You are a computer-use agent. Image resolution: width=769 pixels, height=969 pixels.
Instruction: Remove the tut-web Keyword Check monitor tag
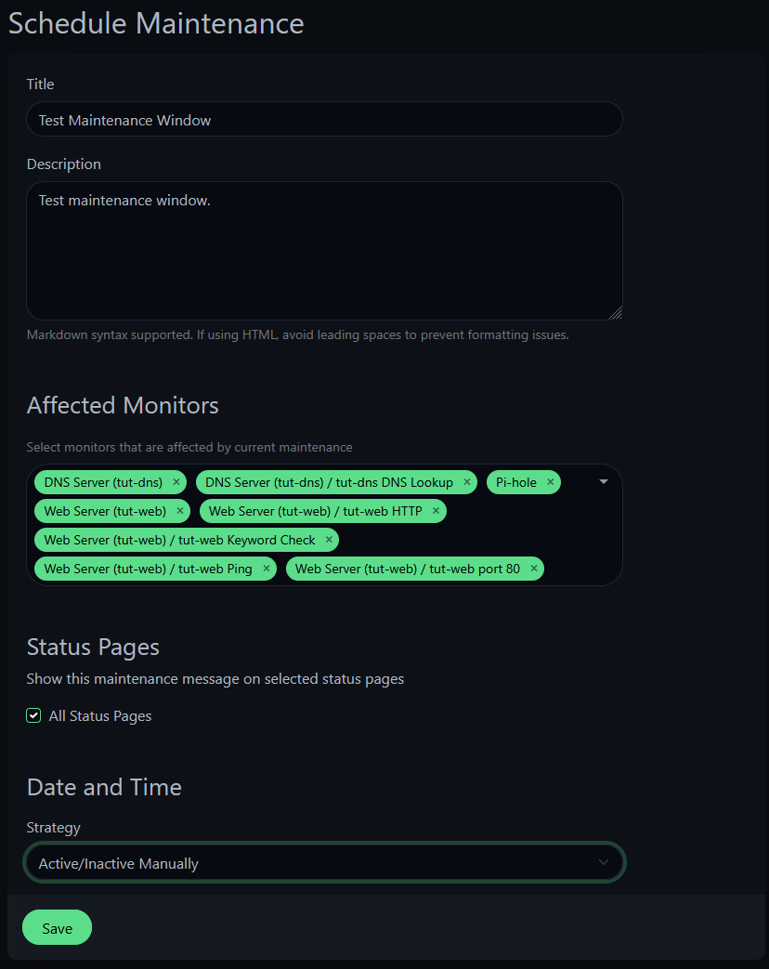(x=328, y=540)
